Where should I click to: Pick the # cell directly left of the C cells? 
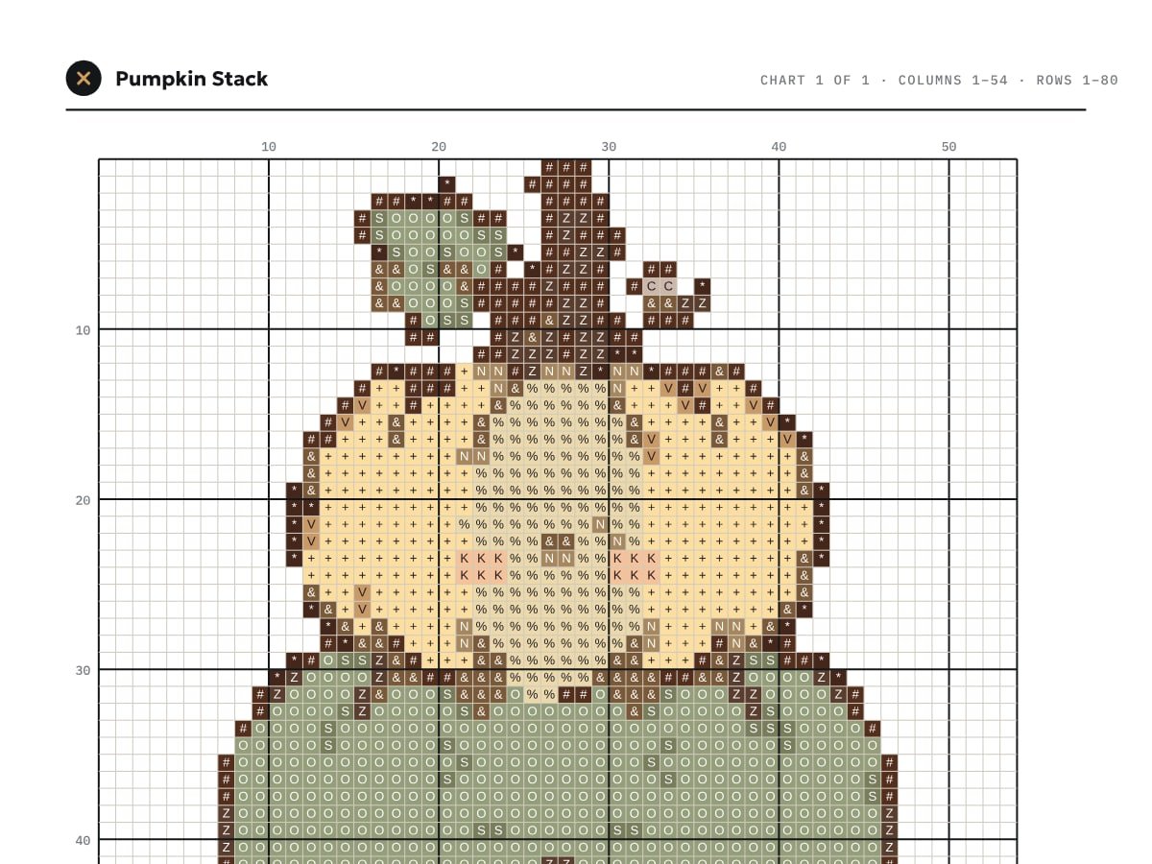click(635, 286)
